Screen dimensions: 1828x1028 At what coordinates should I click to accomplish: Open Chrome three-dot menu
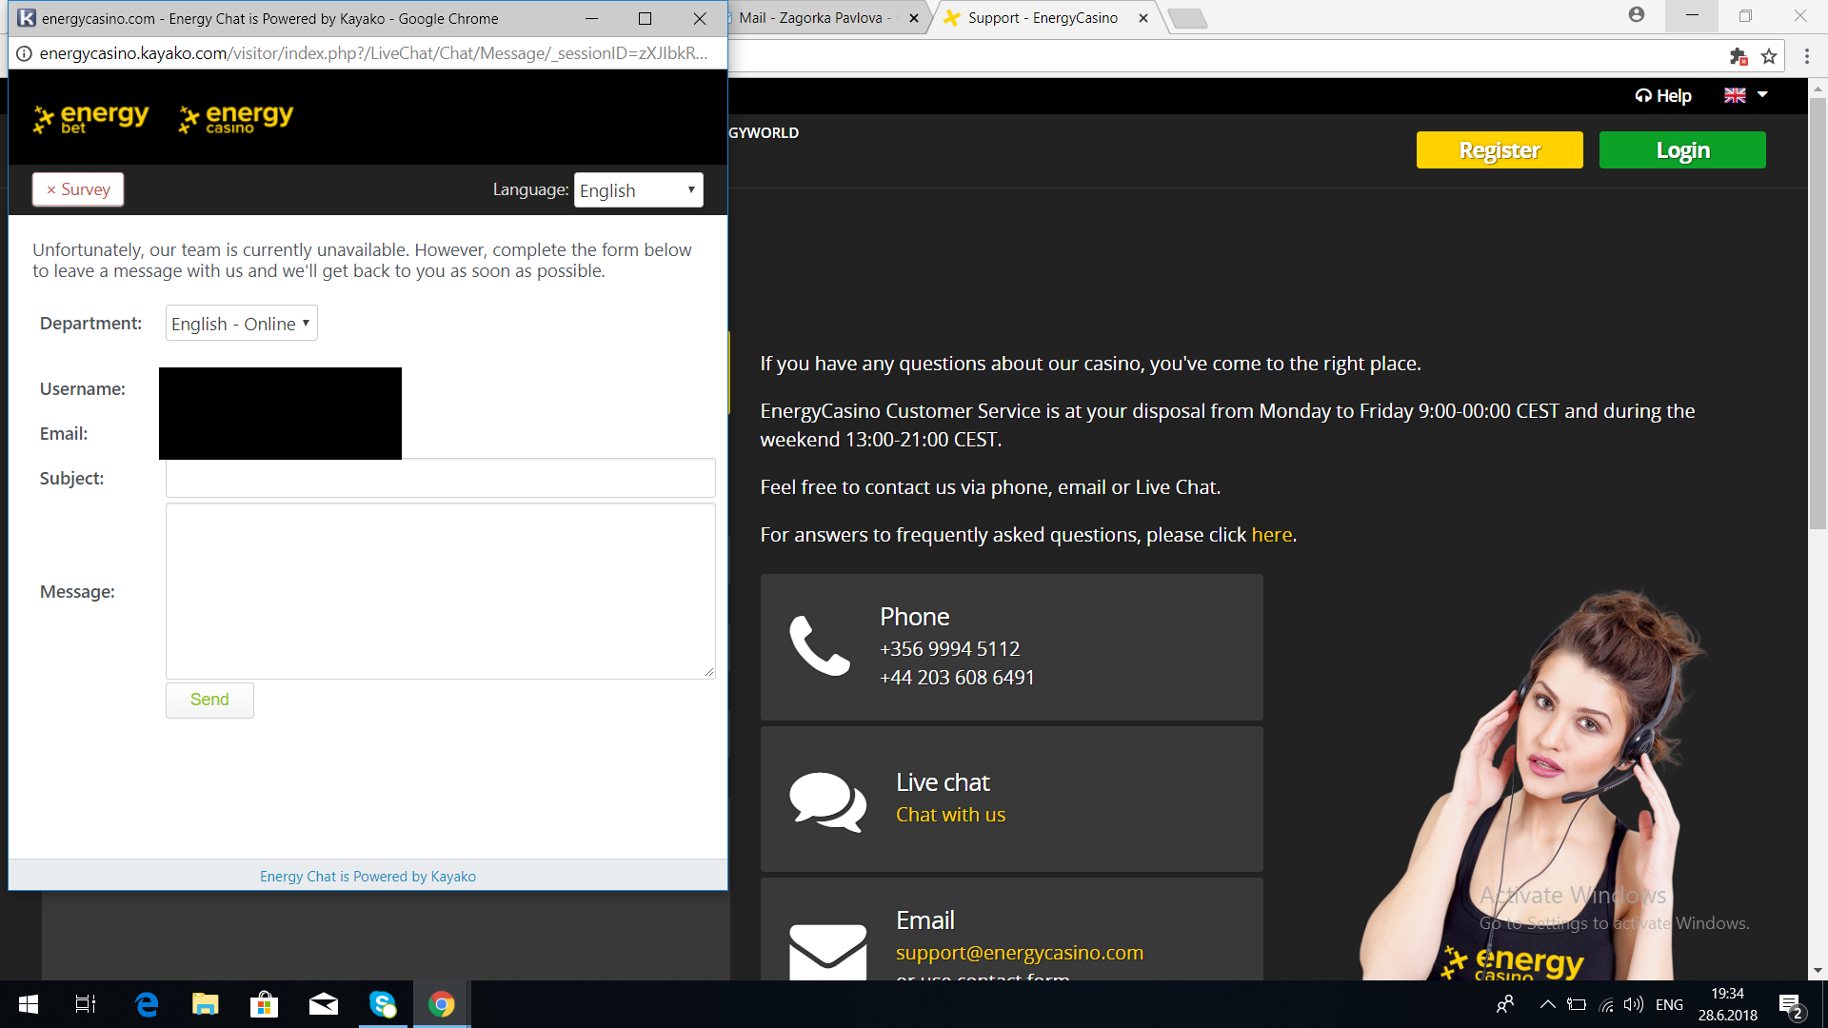tap(1807, 56)
